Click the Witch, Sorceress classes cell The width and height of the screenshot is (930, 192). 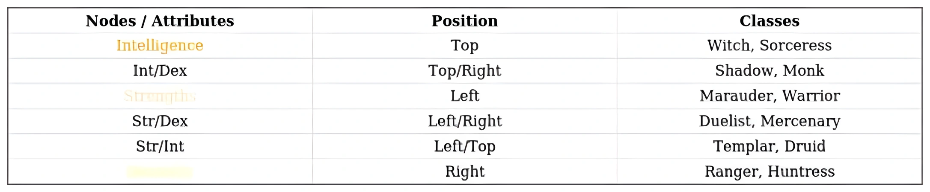[770, 46]
